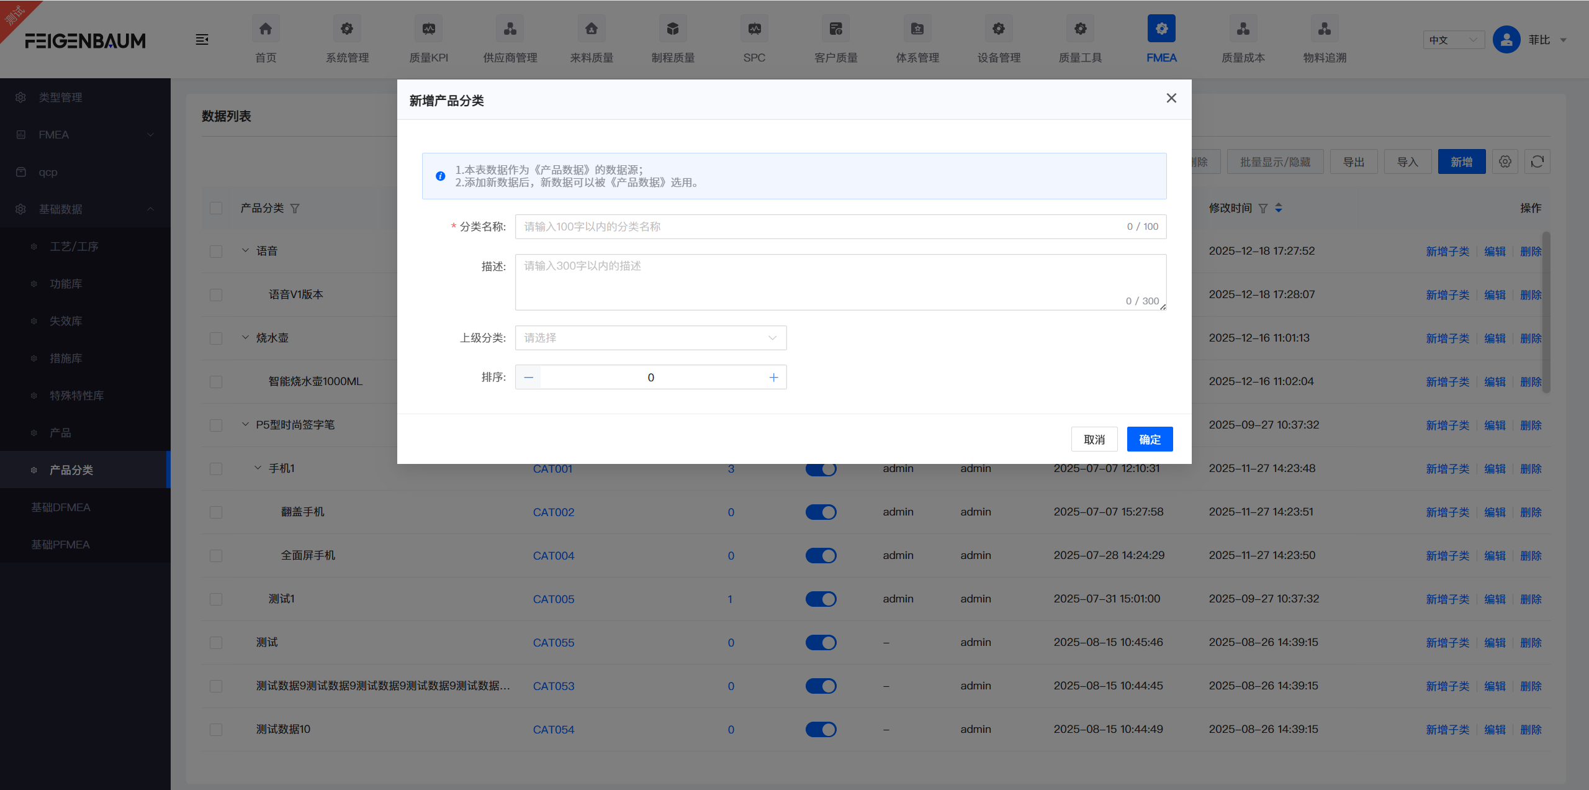This screenshot has height=790, width=1589.
Task: Open the 上级分类 selection dropdown
Action: point(649,337)
